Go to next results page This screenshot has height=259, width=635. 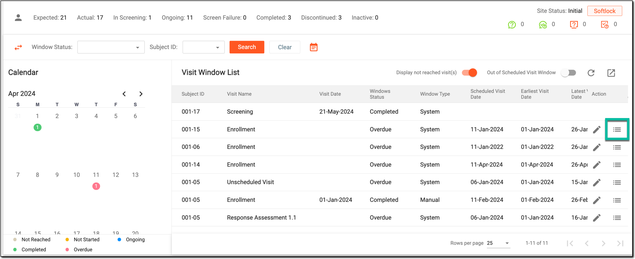click(603, 243)
